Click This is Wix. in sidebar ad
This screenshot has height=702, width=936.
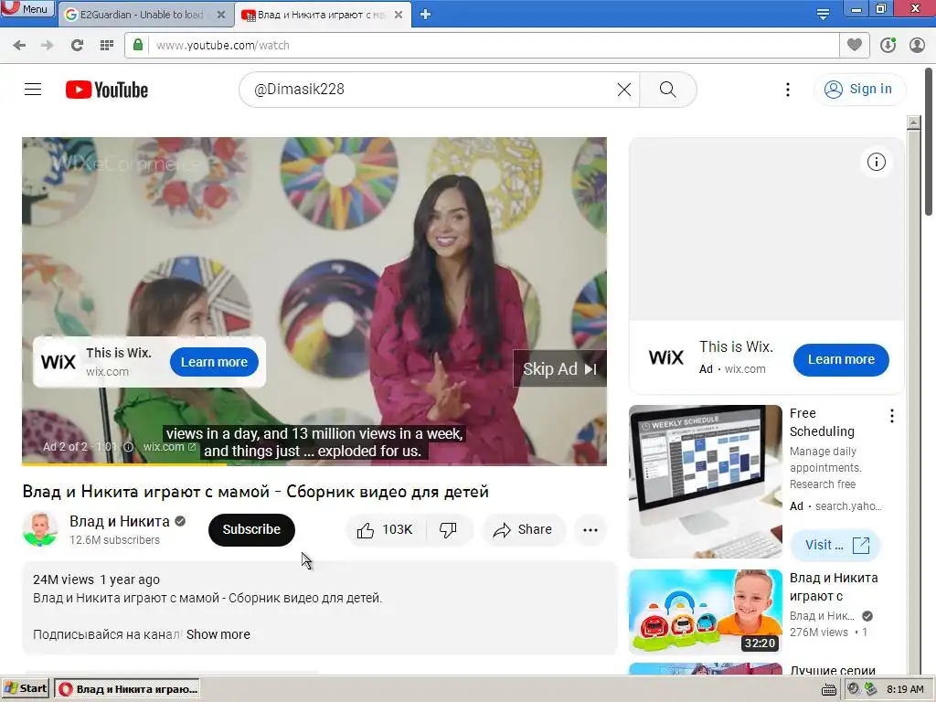(x=736, y=346)
